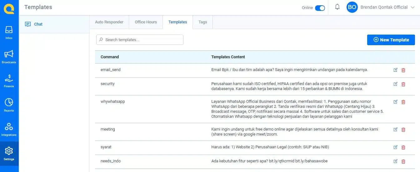Click the Command column header
Image resolution: width=420 pixels, height=172 pixels.
[110, 57]
